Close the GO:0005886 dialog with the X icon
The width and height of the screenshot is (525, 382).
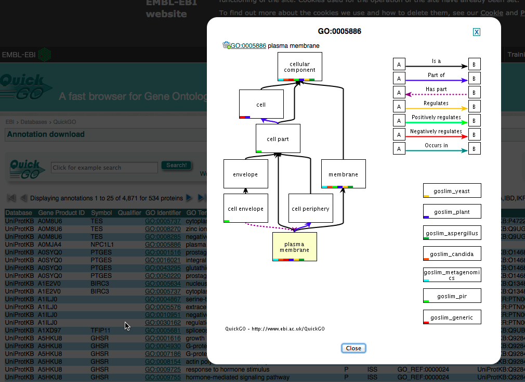pos(477,32)
